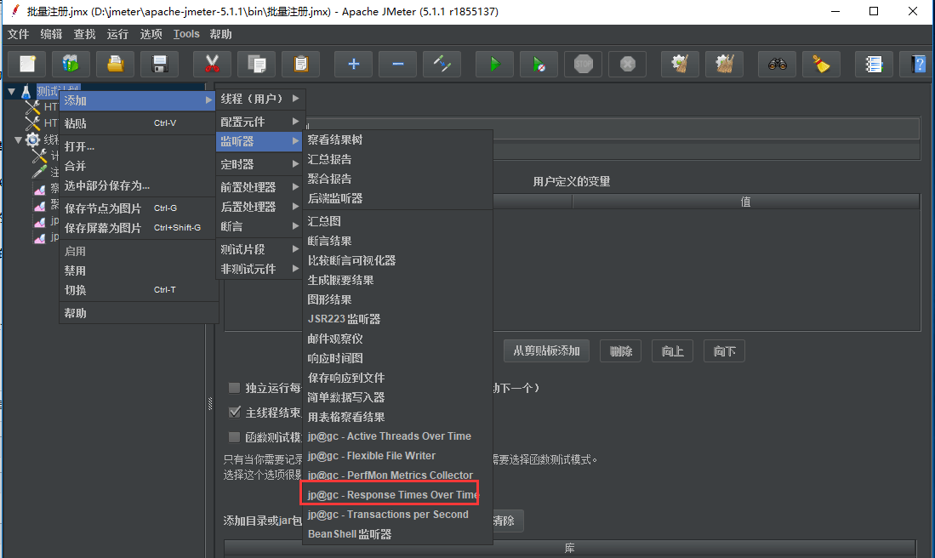Click the Shutdown test icon

tap(627, 64)
